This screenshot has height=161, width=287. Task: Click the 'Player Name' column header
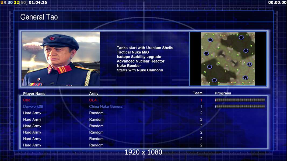tap(34, 94)
